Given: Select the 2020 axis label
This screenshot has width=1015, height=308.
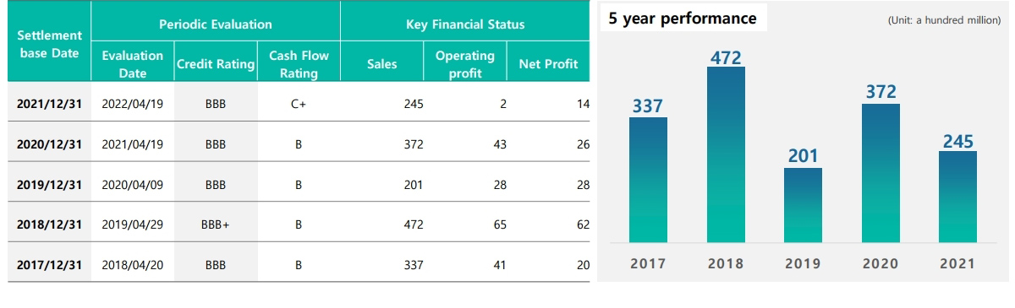Looking at the screenshot, I should point(881,263).
